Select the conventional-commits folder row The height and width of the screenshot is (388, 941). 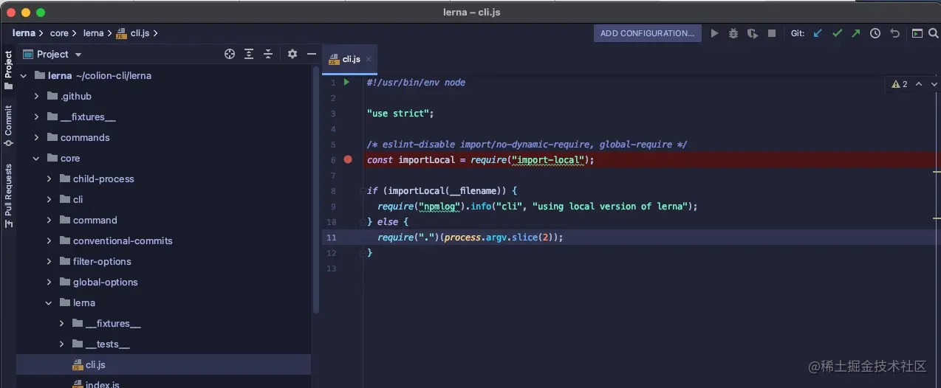pos(164,240)
